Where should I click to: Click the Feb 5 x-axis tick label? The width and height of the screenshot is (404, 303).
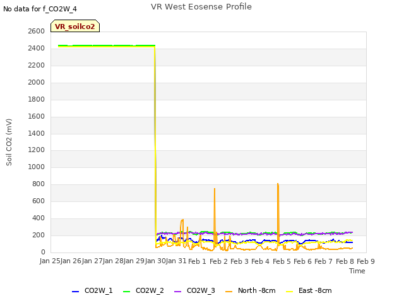(x=282, y=261)
